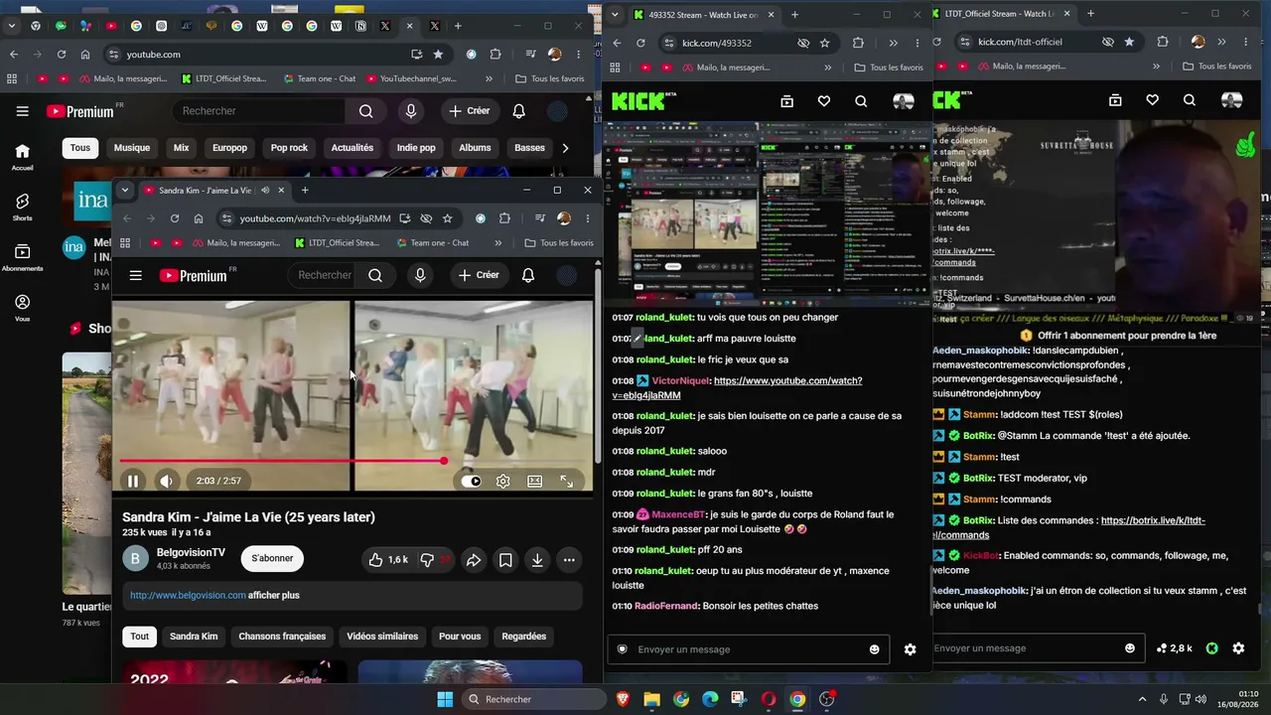
Task: Open BelgovisionTV channel name
Action: pos(191,552)
